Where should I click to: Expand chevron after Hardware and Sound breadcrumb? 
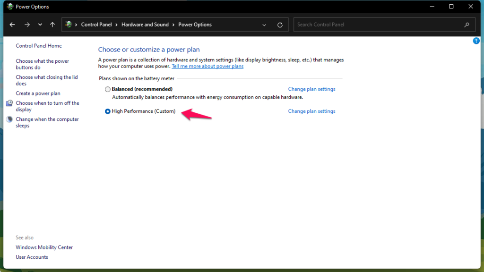tap(173, 25)
